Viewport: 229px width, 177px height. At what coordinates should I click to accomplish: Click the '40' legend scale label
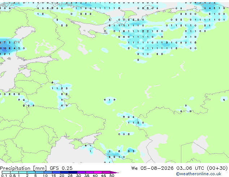pos(95,176)
